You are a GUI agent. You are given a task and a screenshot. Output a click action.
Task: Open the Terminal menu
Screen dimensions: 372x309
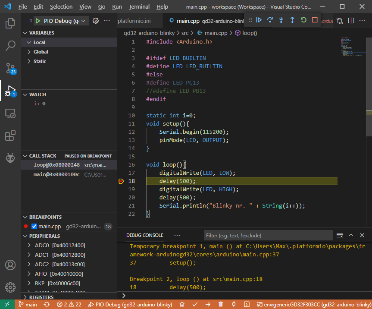[139, 7]
